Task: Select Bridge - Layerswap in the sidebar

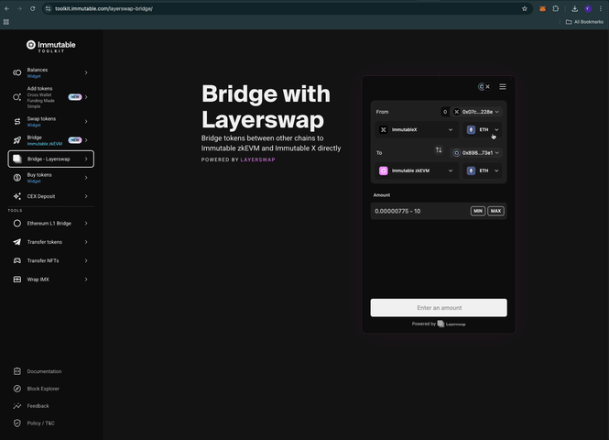Action: point(51,159)
